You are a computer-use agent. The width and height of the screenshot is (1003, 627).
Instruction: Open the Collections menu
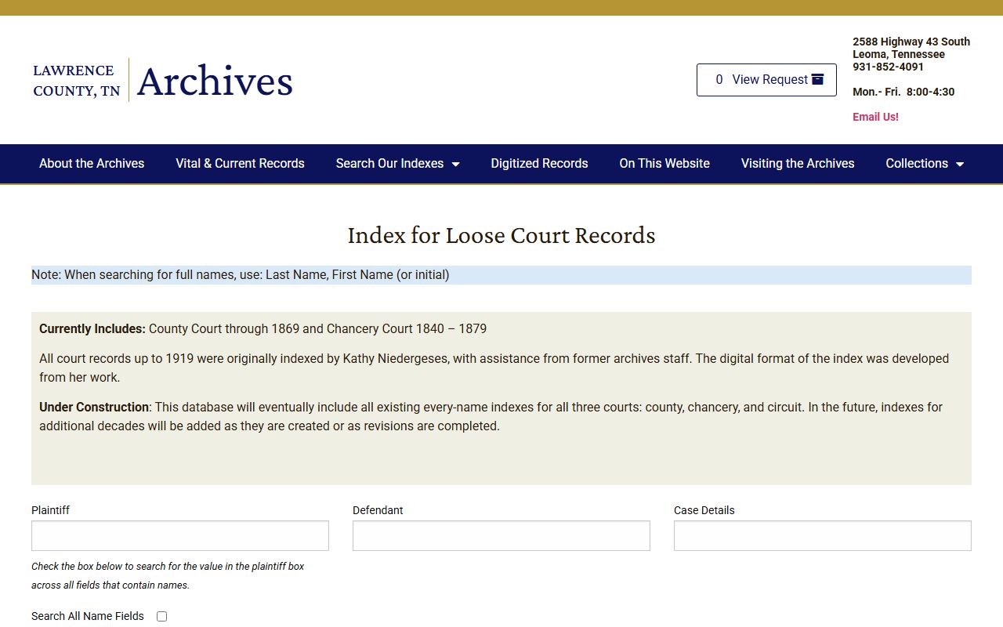click(x=925, y=163)
